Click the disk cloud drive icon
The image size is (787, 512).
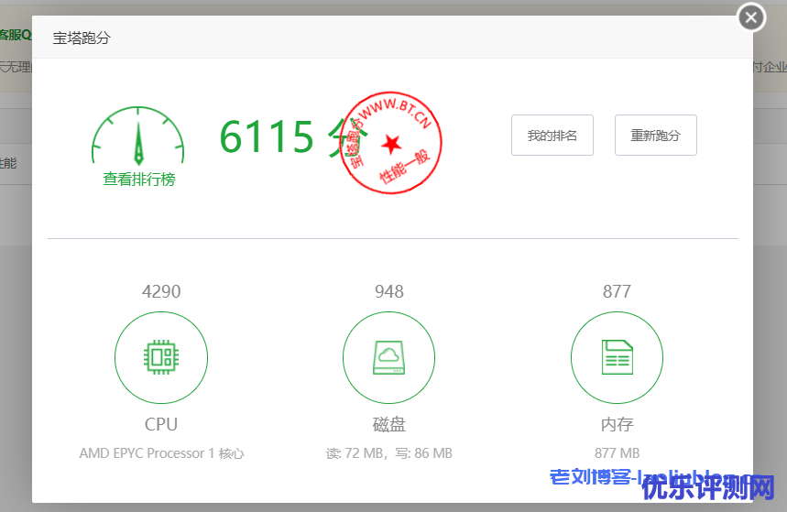tap(389, 357)
